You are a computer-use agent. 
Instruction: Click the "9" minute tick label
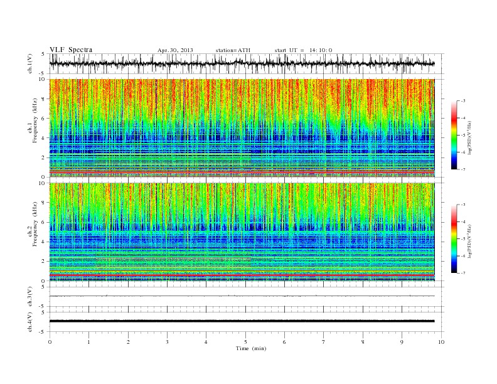402,342
